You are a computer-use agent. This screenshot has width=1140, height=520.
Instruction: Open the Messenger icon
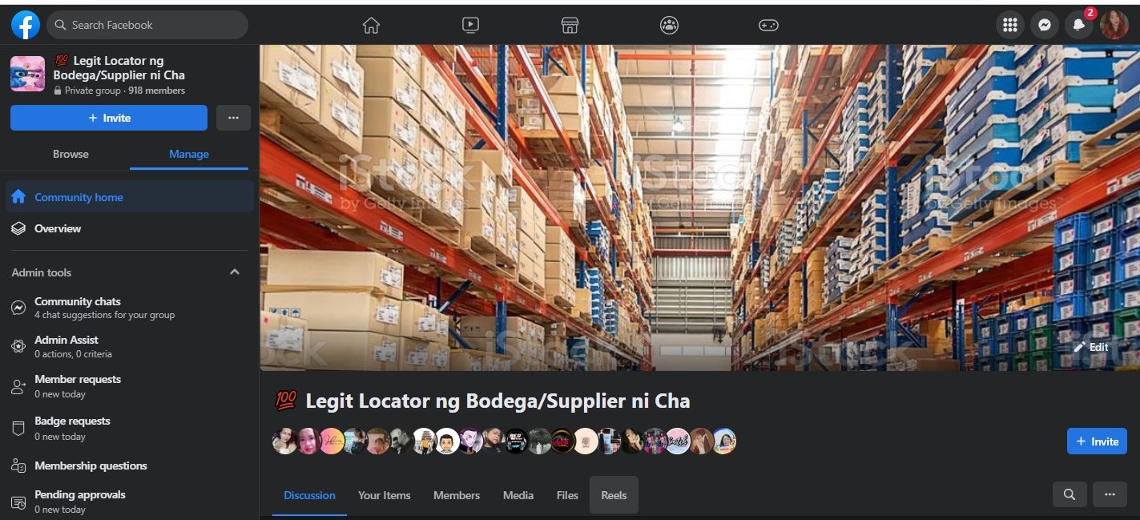click(1045, 25)
